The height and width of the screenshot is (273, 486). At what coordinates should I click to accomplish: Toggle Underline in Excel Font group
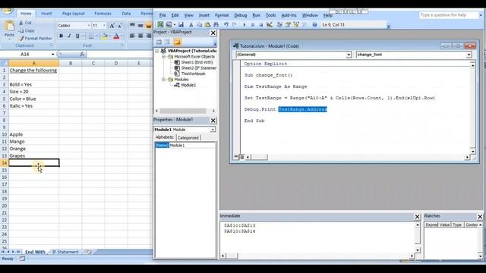(x=77, y=36)
